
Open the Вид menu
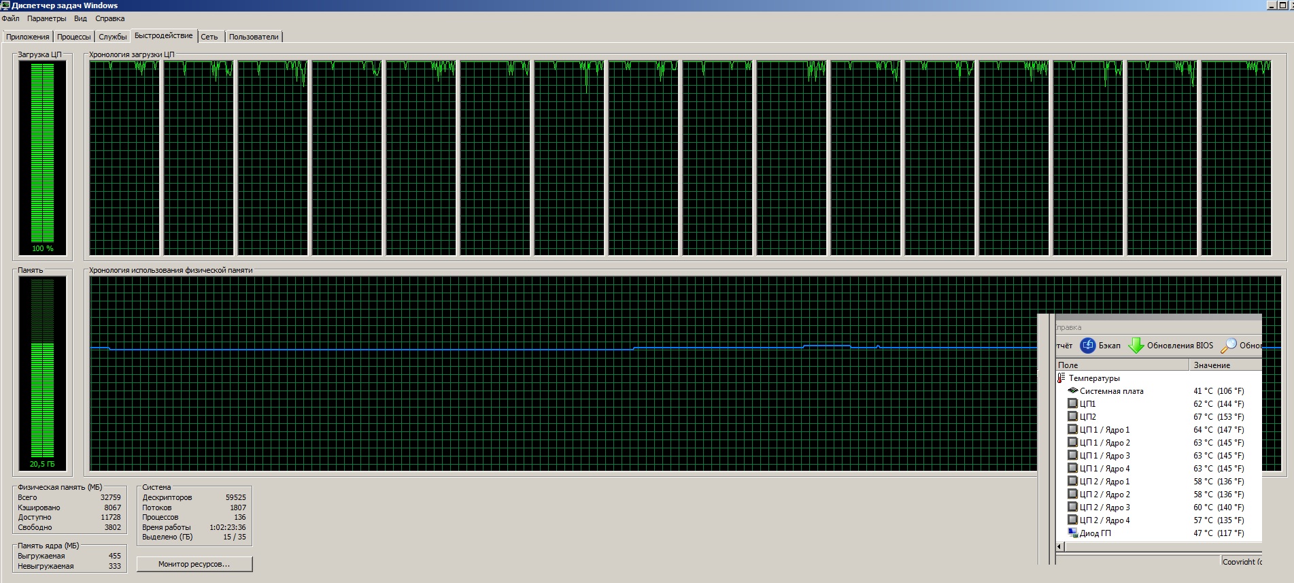tap(80, 18)
